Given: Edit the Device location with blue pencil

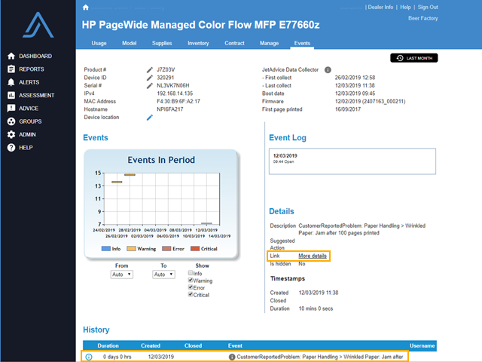Looking at the screenshot, I should click(149, 117).
